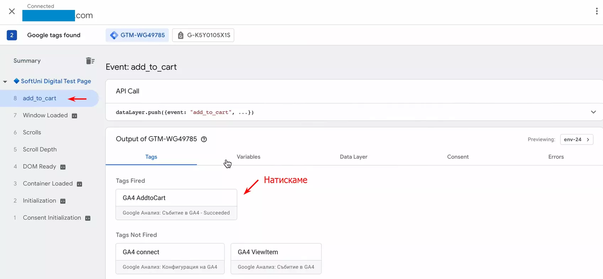
Task: Open the Summary view
Action: [27, 61]
